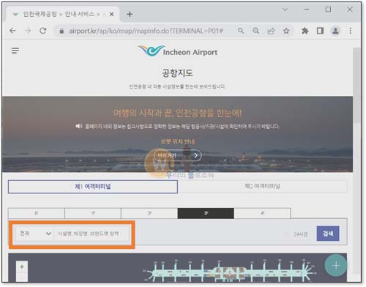Click the 시설명, 매장명, 브랜드명 입력 search field
The width and height of the screenshot is (366, 287).
tap(91, 234)
